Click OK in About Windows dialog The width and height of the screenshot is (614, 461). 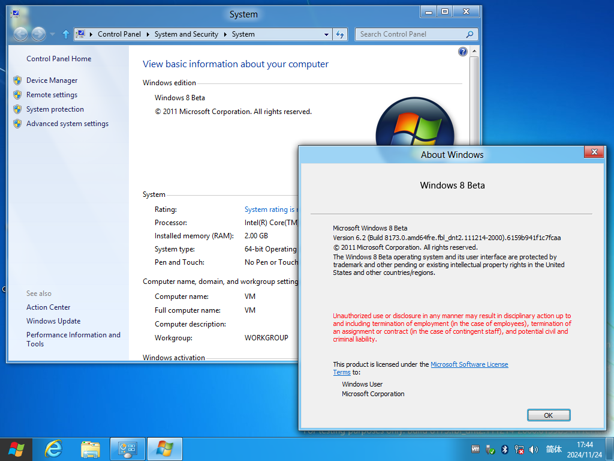pos(548,415)
